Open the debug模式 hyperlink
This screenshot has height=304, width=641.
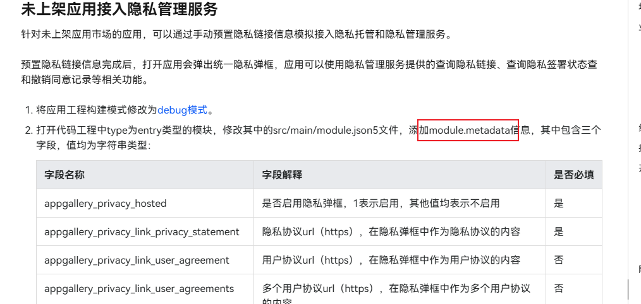pos(182,110)
